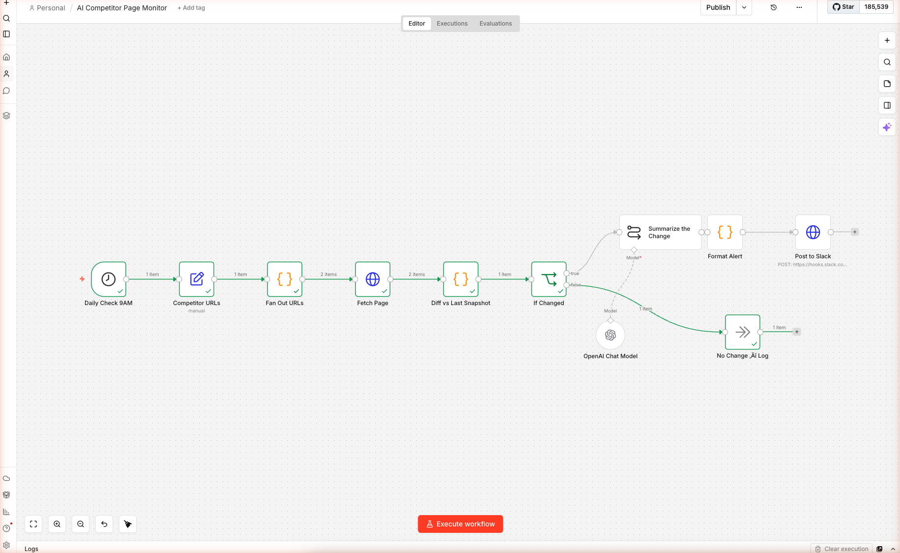Select the Fetch Page globe node
The image size is (900, 553).
pos(373,279)
